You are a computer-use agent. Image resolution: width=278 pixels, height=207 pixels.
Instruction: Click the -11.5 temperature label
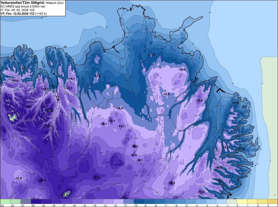(236, 103)
